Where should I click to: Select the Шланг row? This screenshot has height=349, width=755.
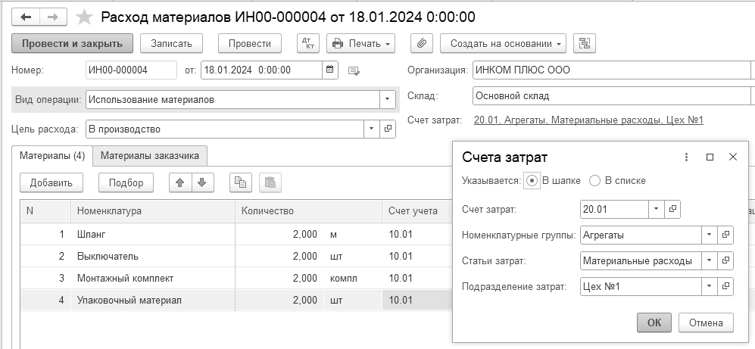coord(236,235)
